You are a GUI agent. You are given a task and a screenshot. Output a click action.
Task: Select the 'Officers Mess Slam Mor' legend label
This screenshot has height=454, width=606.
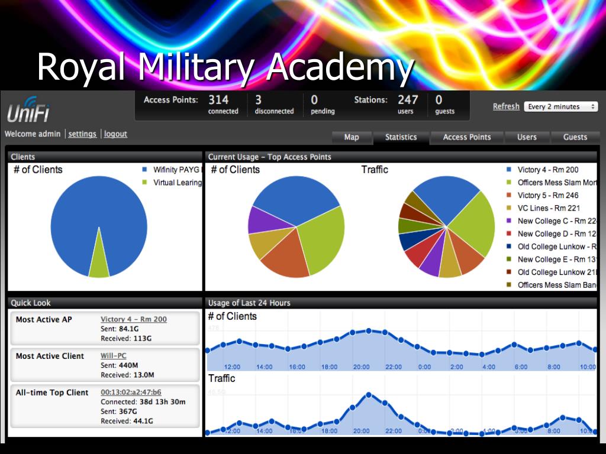(557, 183)
